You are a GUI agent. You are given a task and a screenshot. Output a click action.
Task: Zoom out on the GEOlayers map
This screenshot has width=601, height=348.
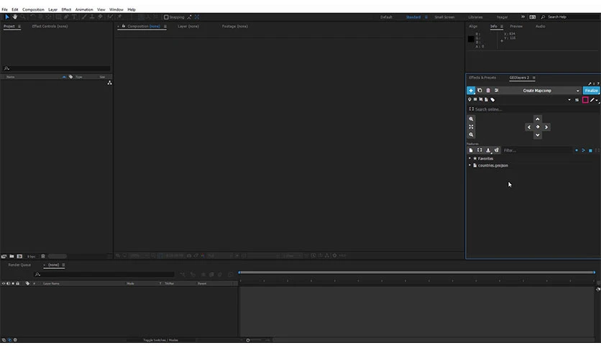471,134
